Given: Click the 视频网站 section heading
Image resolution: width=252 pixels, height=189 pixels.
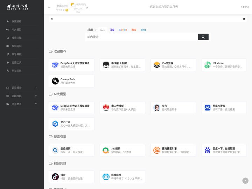Looking at the screenshot, I should coord(60,163).
